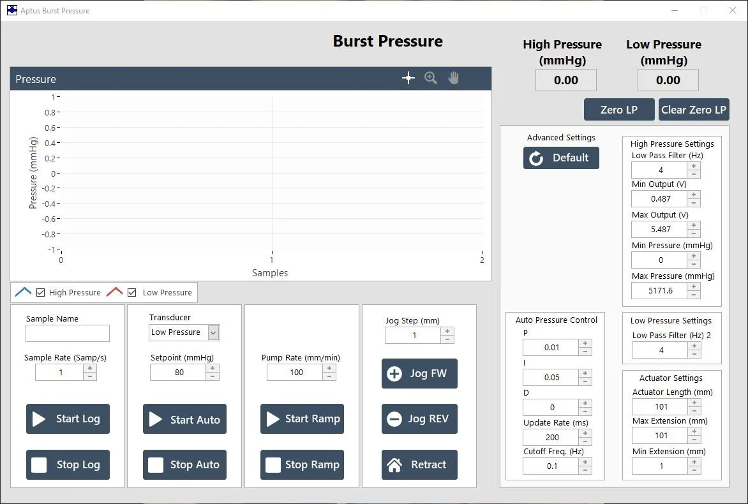The image size is (748, 504).
Task: Click Zero LP to zero low pressure
Action: tap(618, 109)
